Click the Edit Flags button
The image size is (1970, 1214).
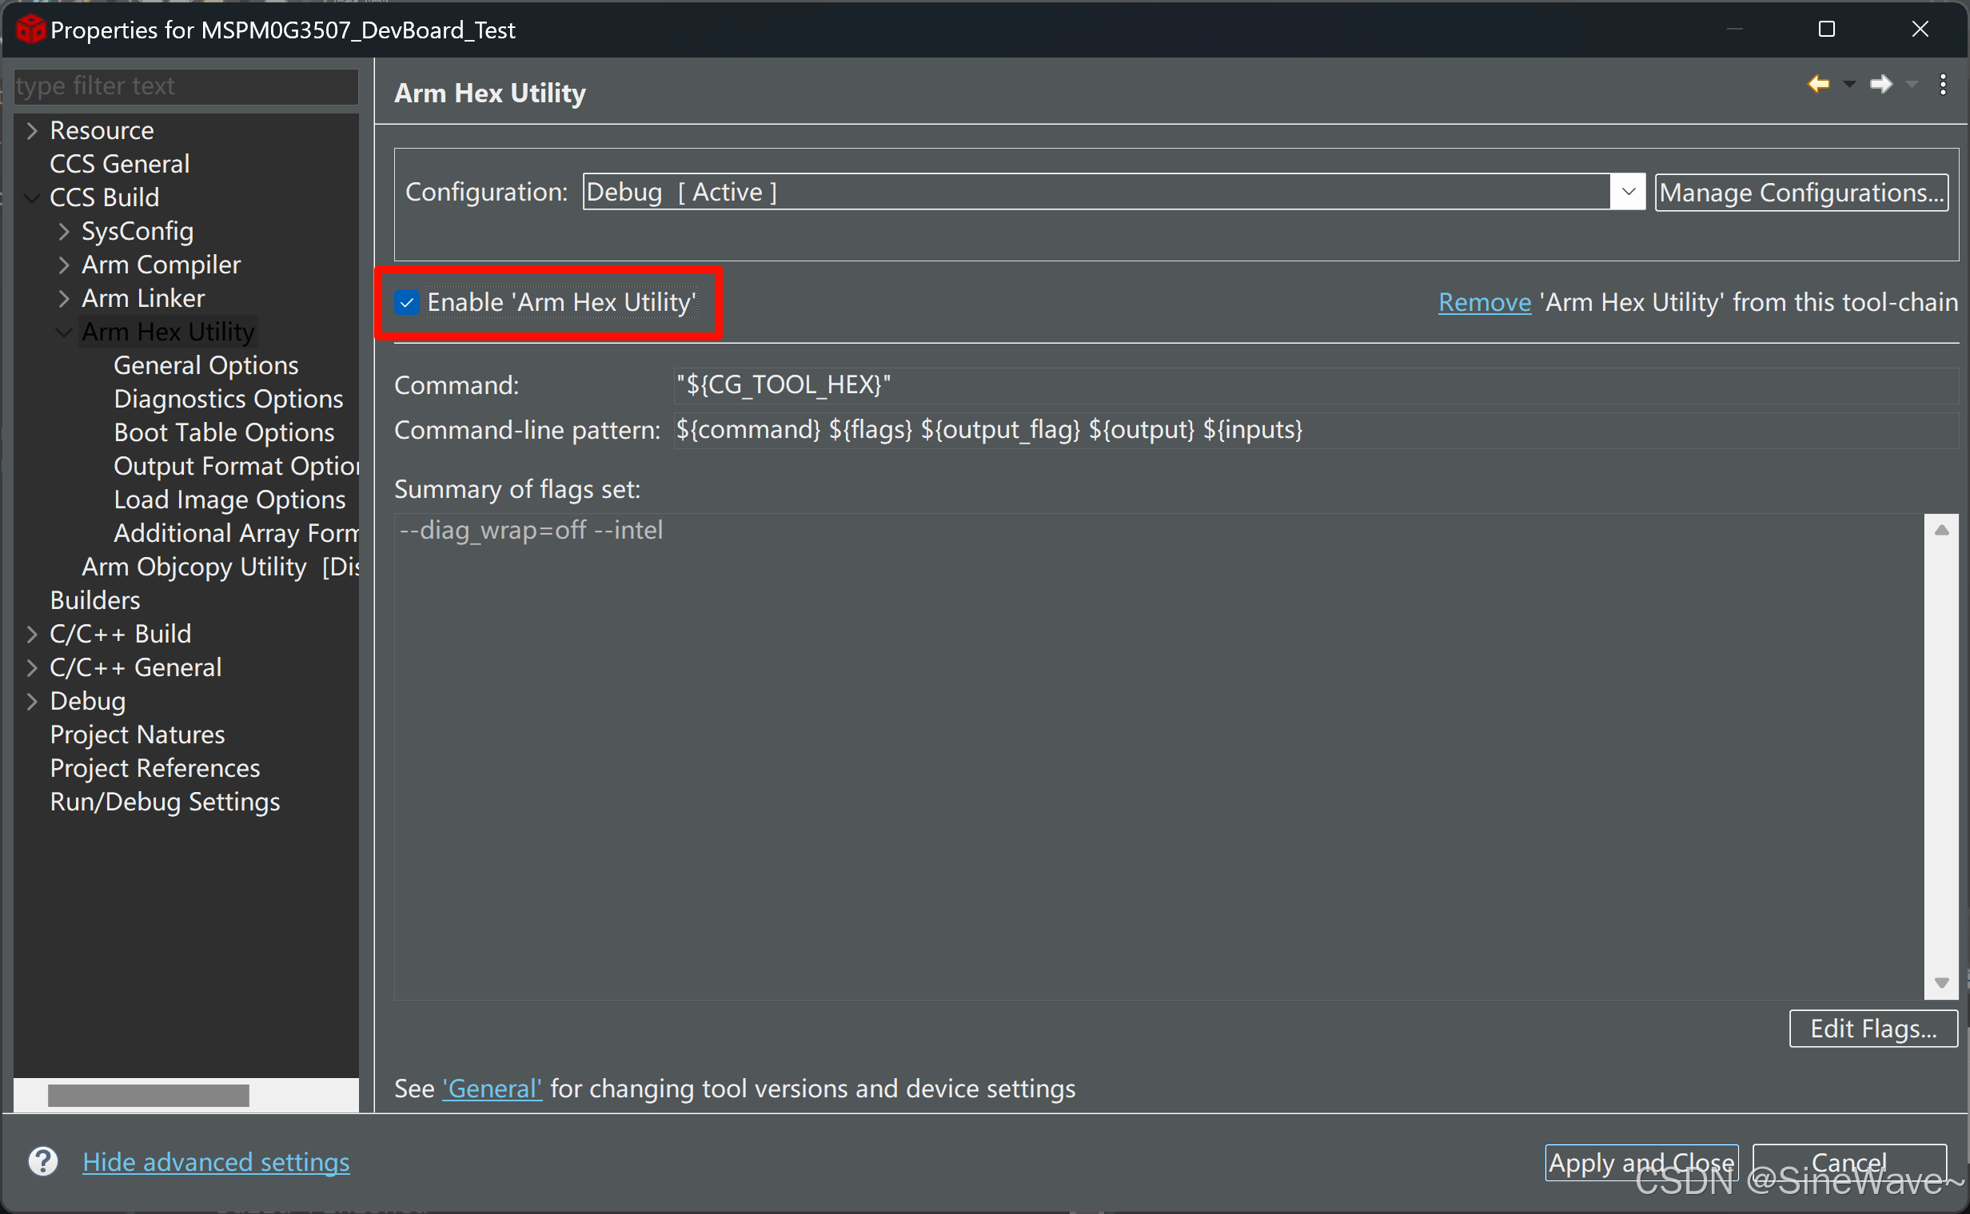click(1872, 1029)
